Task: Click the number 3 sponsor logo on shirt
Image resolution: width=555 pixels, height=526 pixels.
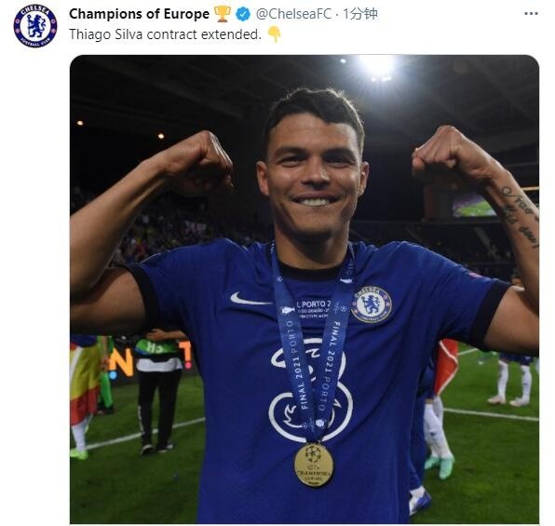Action: click(310, 391)
